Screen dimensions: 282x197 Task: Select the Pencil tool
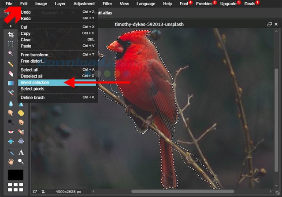[11, 64]
